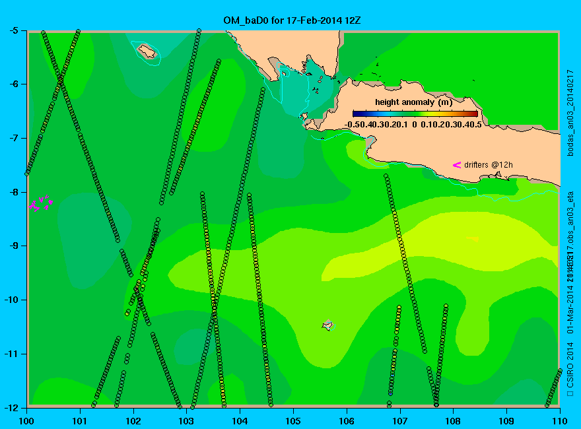Click the magenta drifter cluster near 100°E
This screenshot has width=581, height=429.
[41, 203]
